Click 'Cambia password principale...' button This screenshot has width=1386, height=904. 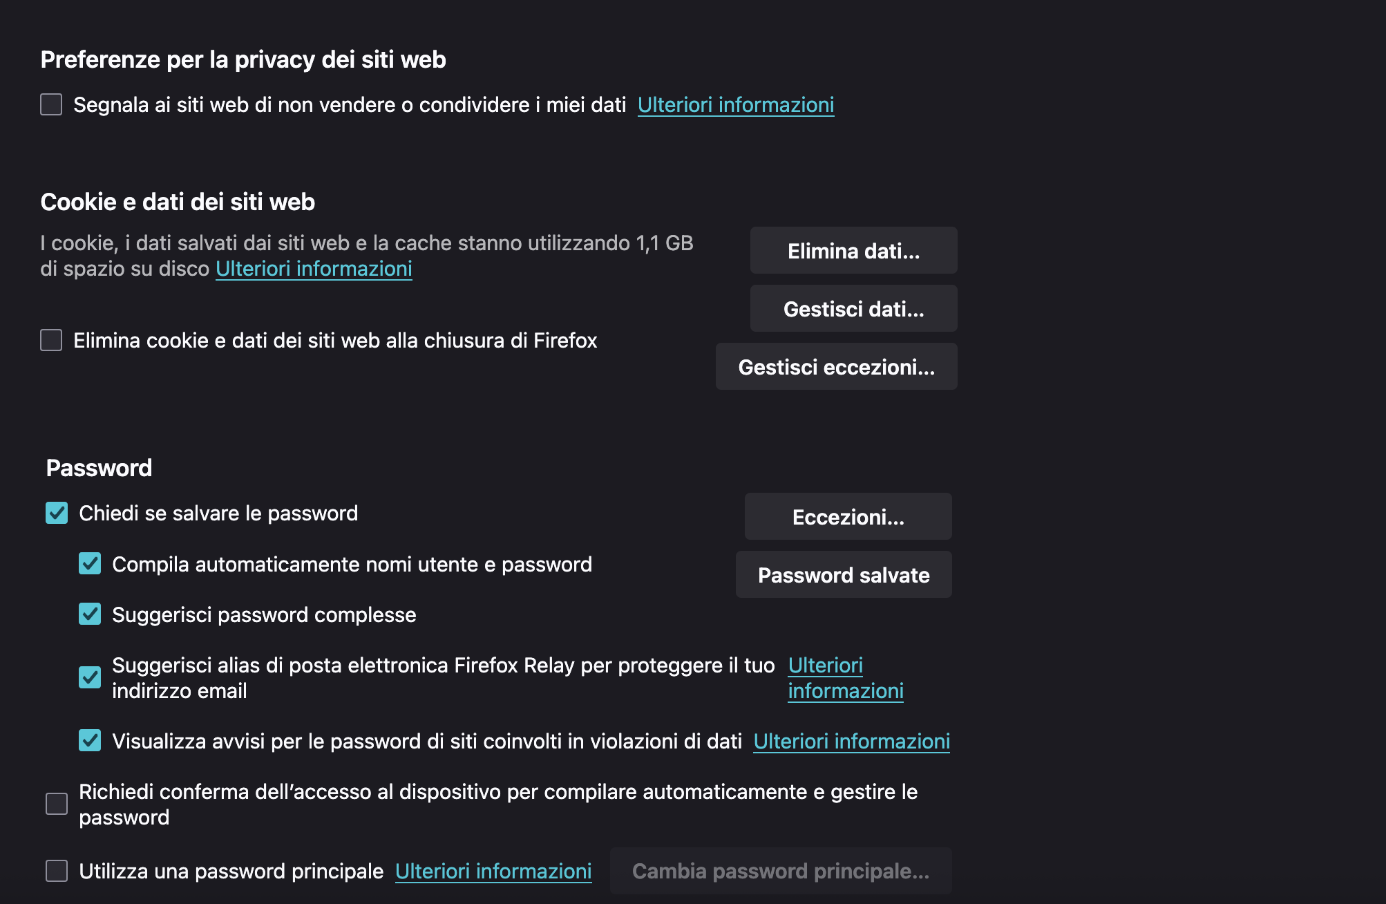pos(781,871)
